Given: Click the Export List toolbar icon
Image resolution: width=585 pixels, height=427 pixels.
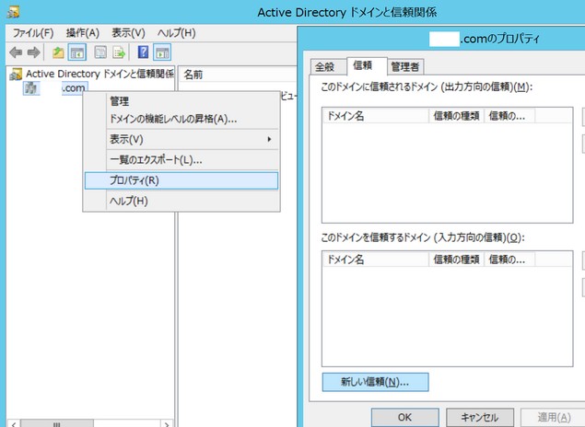Looking at the screenshot, I should 119,52.
